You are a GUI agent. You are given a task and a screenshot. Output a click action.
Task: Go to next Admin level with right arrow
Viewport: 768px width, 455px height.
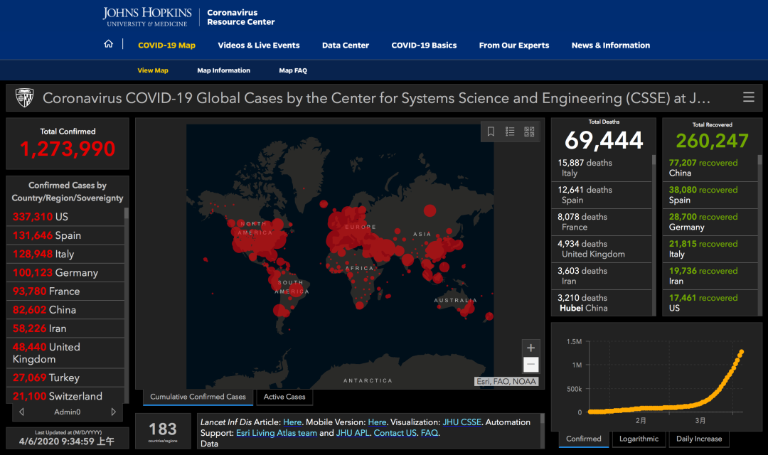click(x=113, y=412)
